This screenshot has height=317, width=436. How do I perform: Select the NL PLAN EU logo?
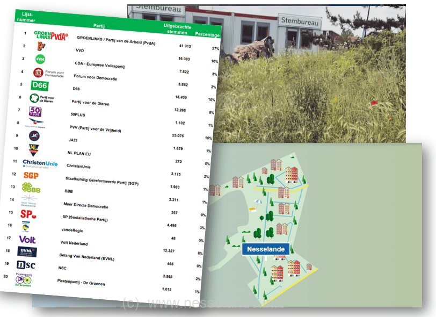click(x=34, y=150)
